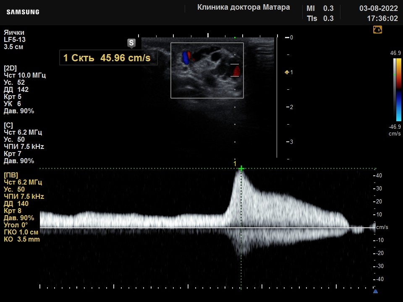Screen dimensions: 403x302
Task: Select the MI 0.3 value
Action: [x=320, y=8]
